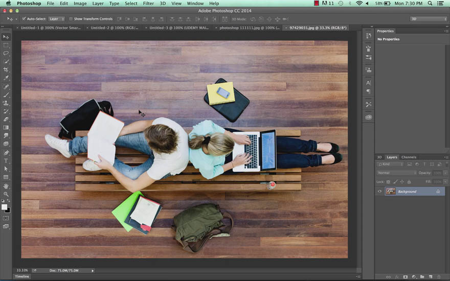The width and height of the screenshot is (450, 281).
Task: Toggle the Auto-Select checkbox
Action: pyautogui.click(x=24, y=19)
